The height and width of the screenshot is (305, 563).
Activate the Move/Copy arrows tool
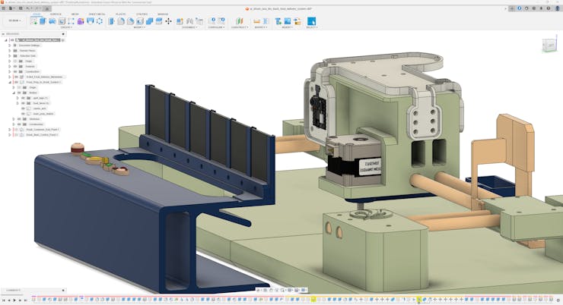[x=168, y=21]
